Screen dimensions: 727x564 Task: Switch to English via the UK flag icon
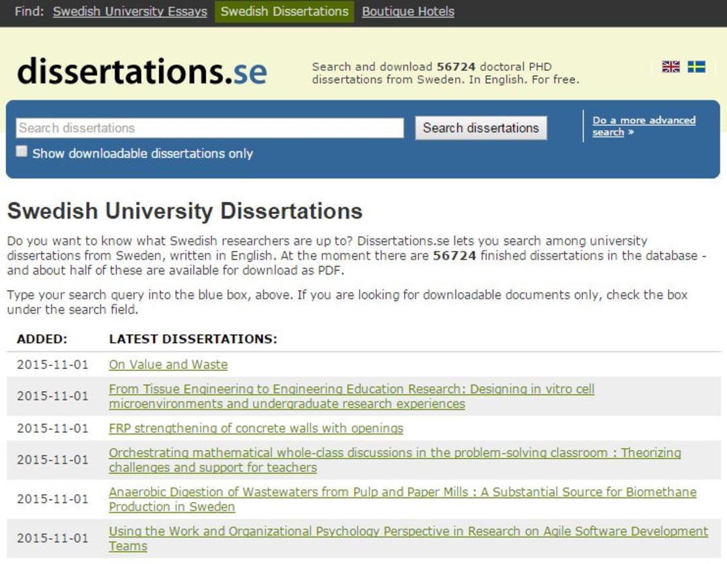(671, 67)
